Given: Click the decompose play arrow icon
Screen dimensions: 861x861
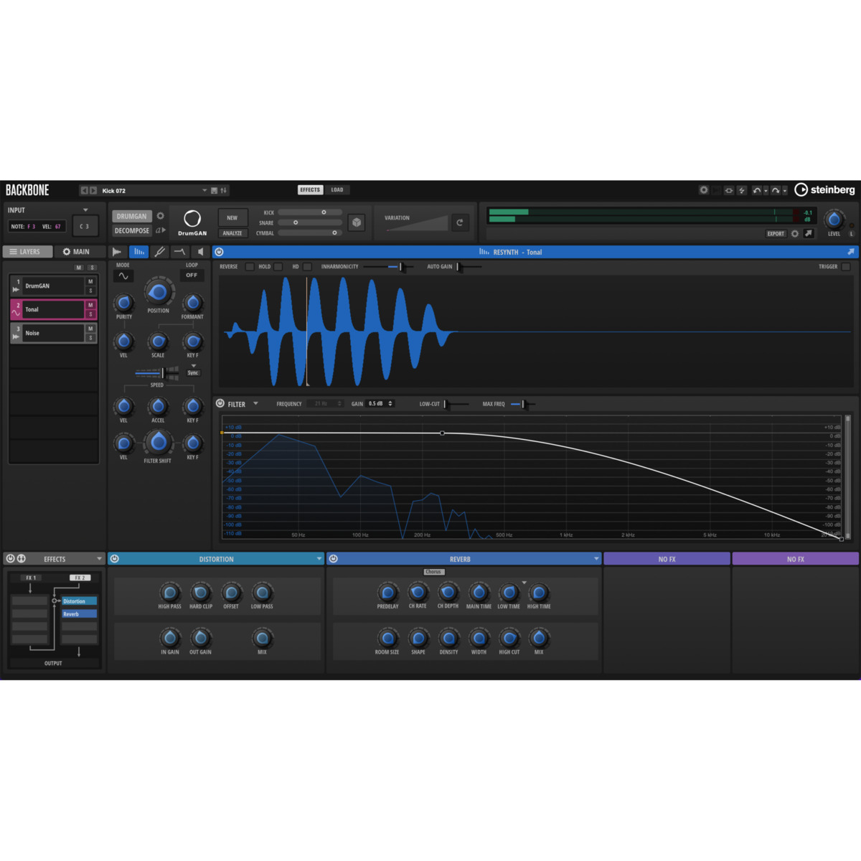Looking at the screenshot, I should point(161,230).
